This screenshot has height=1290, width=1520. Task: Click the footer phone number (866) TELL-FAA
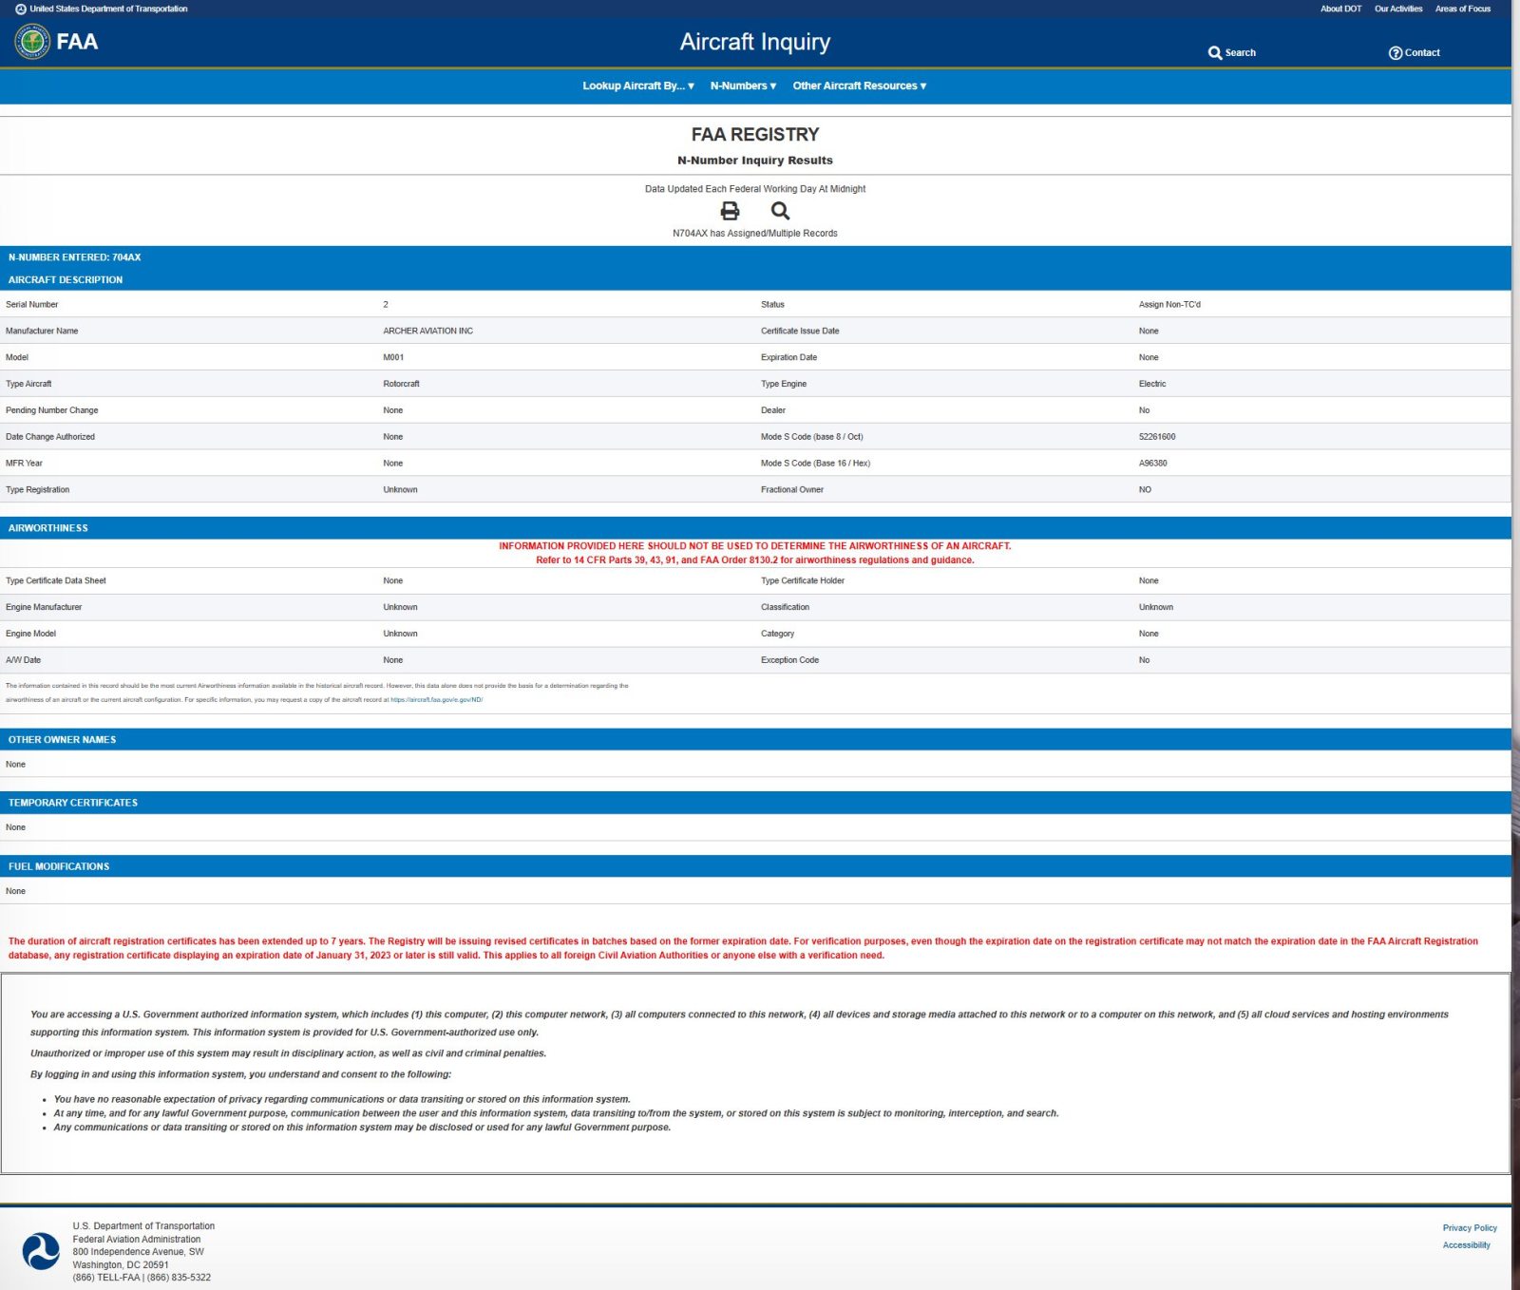click(x=106, y=1278)
